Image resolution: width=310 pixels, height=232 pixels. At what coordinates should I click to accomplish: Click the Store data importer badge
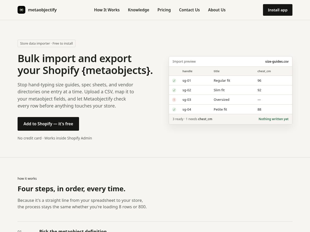(x=47, y=43)
